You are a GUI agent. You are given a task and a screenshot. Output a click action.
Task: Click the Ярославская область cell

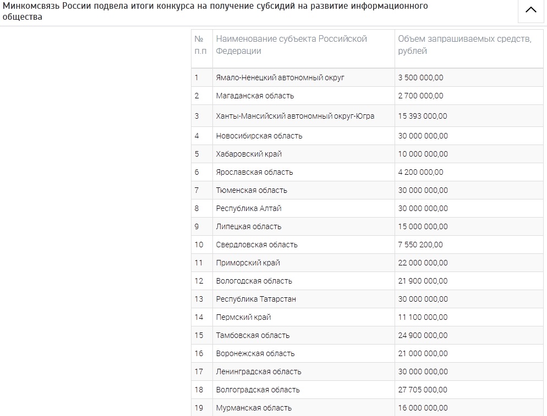pos(254,172)
